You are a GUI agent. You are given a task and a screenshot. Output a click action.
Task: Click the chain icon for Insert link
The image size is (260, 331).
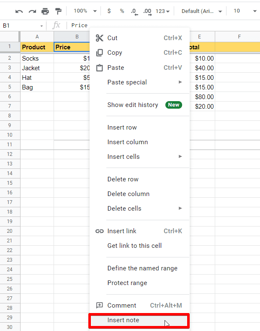[x=99, y=231]
